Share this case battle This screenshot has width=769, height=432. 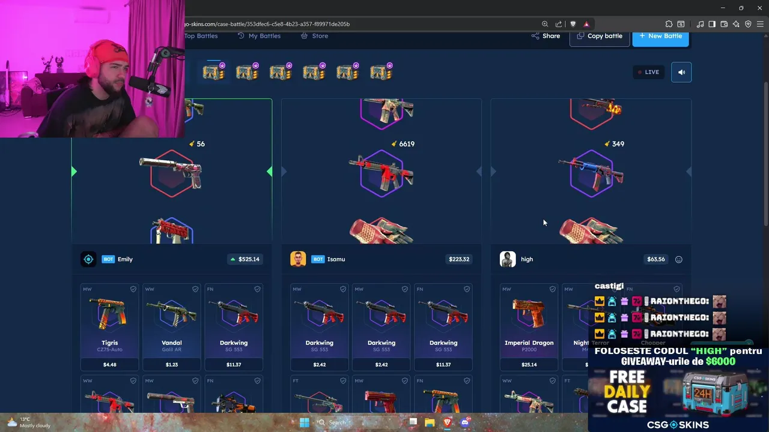[x=546, y=36]
